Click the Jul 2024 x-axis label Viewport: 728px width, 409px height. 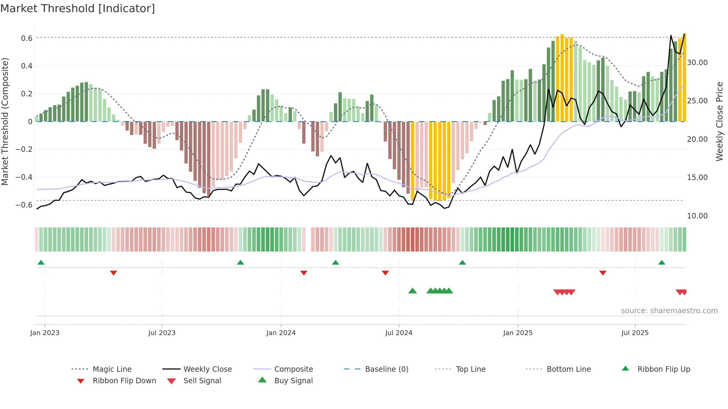pyautogui.click(x=399, y=333)
